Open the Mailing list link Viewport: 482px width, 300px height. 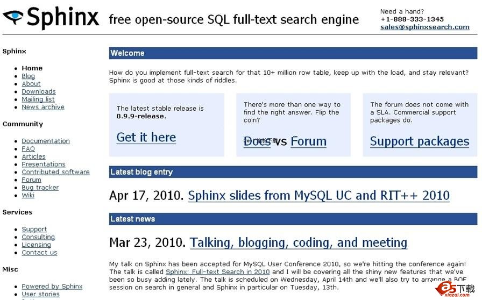coord(38,99)
